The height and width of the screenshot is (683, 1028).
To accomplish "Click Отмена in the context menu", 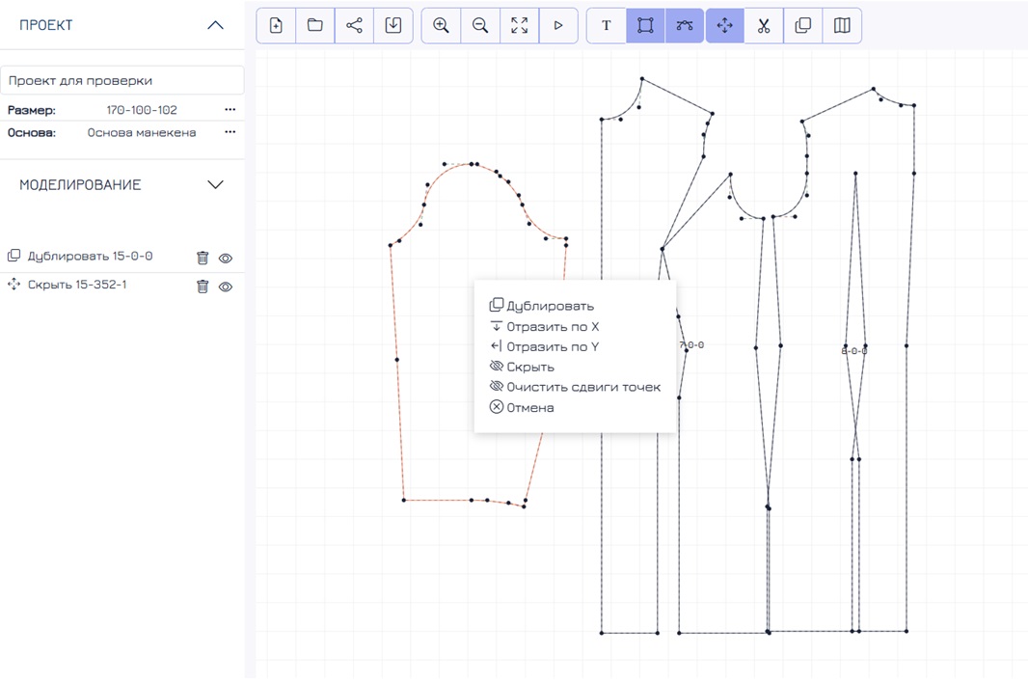I will [x=530, y=408].
